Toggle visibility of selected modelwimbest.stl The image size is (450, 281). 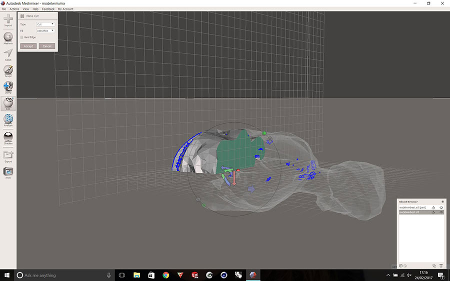441,212
